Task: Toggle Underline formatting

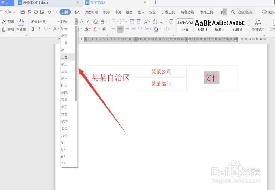Action: click(46, 29)
